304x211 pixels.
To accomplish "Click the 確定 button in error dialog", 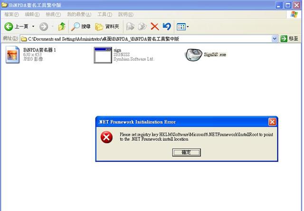I will click(x=186, y=152).
